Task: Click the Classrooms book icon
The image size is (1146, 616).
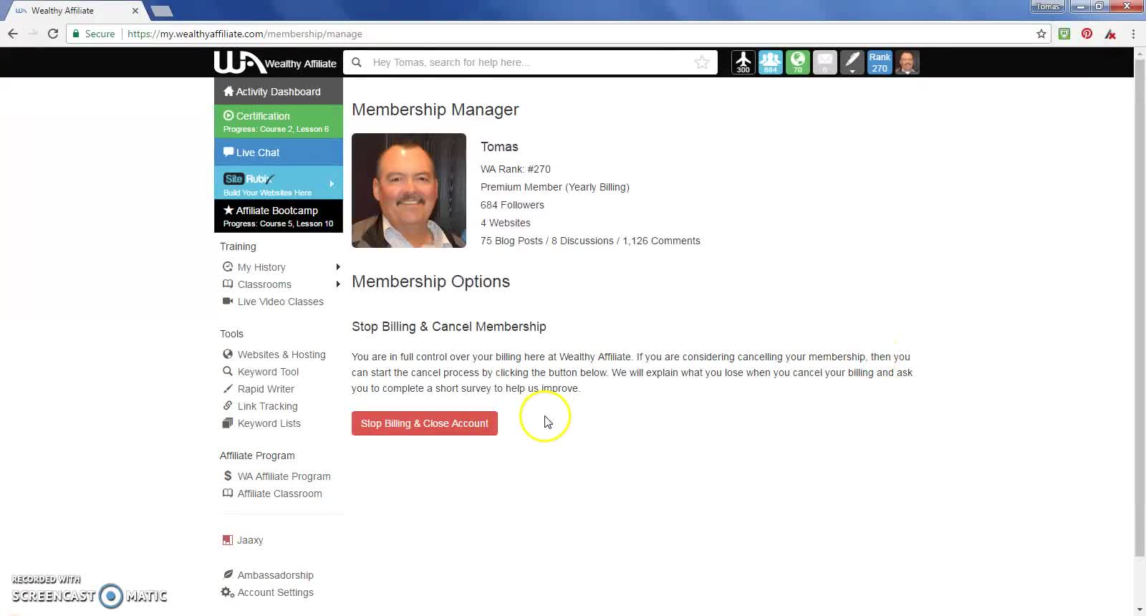Action: pos(228,284)
